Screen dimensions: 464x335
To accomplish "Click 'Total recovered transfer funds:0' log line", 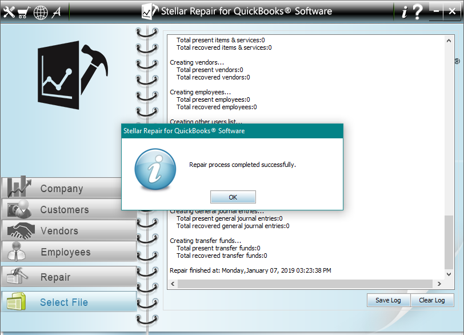I will (x=222, y=256).
